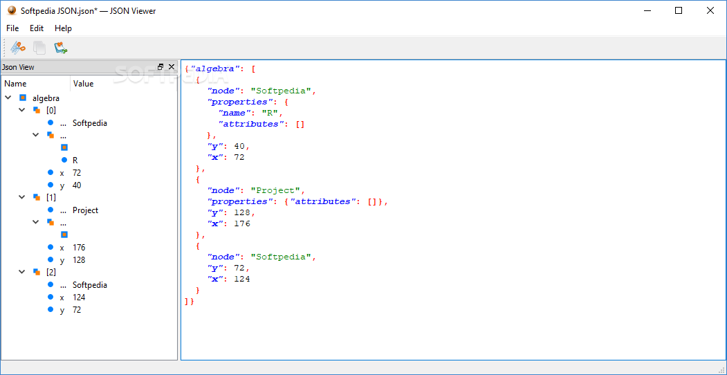
Task: Click the value 40 in the tree
Action: (x=77, y=185)
